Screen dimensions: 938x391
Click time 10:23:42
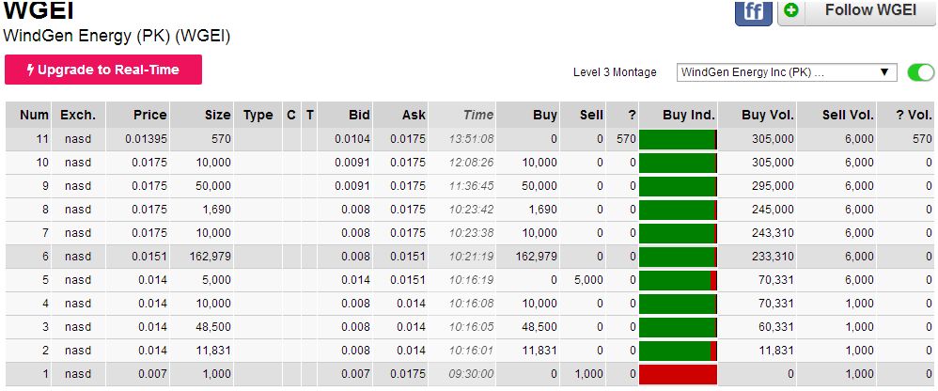[x=472, y=210]
